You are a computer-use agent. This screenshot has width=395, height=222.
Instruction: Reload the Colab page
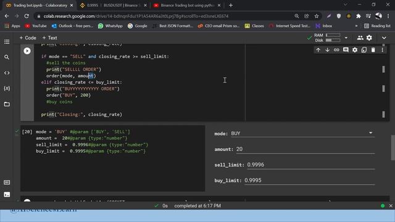[27, 16]
